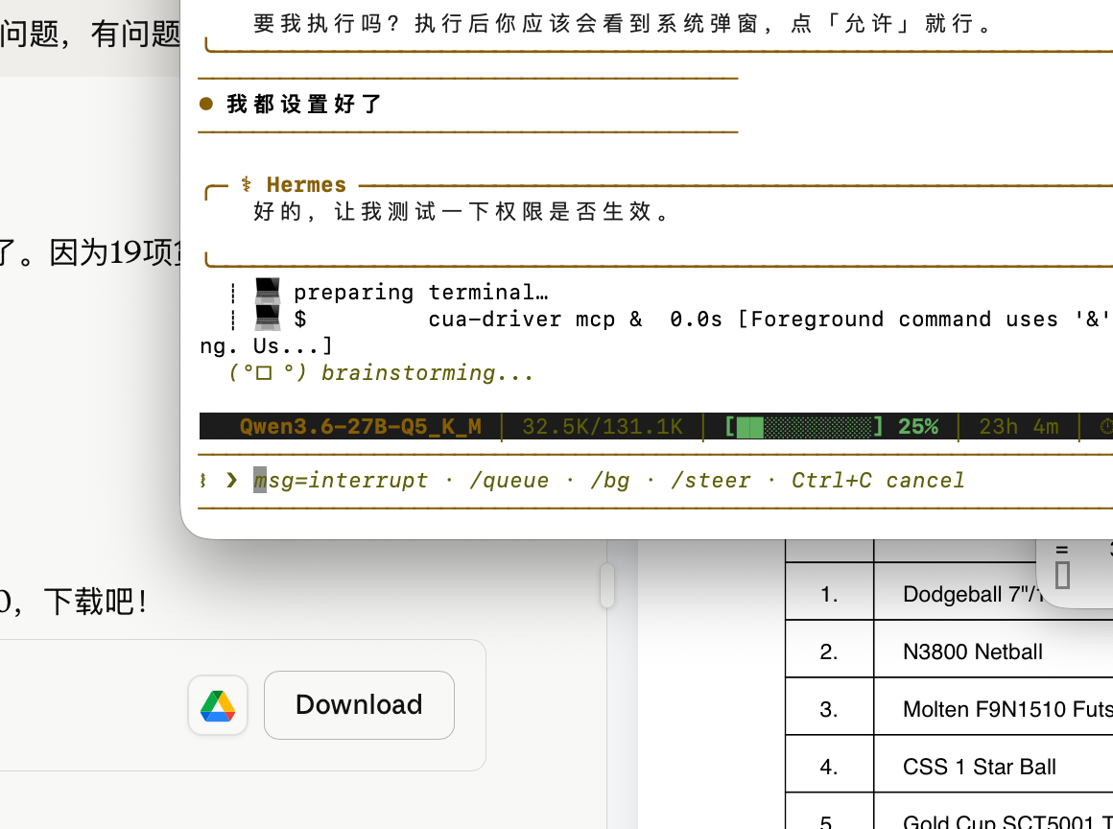Click the 32.5K/131.1K token counter
Image resolution: width=1113 pixels, height=829 pixels.
click(603, 427)
